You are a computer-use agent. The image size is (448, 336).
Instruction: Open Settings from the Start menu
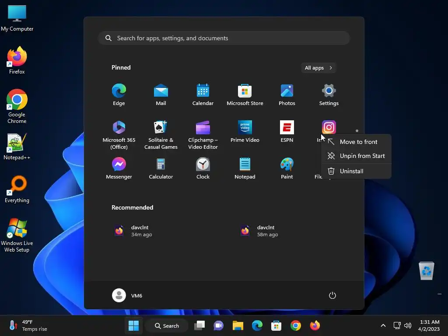click(329, 95)
